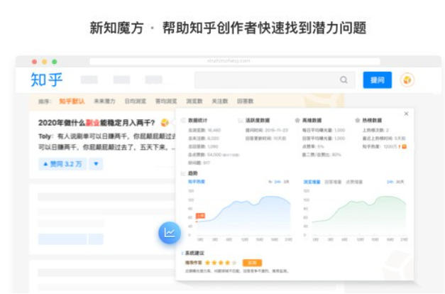Switch to the 回答增量 chart tab
The image size is (445, 294).
333,182
